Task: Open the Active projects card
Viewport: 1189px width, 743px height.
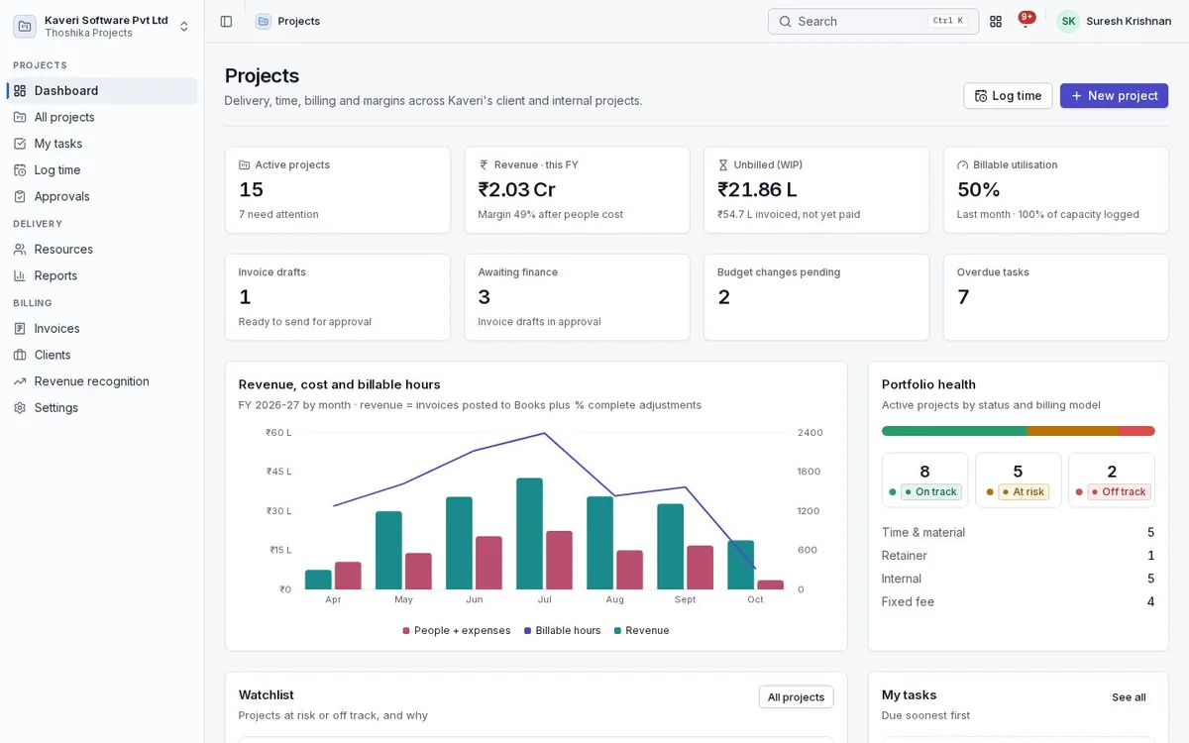Action: (338, 190)
